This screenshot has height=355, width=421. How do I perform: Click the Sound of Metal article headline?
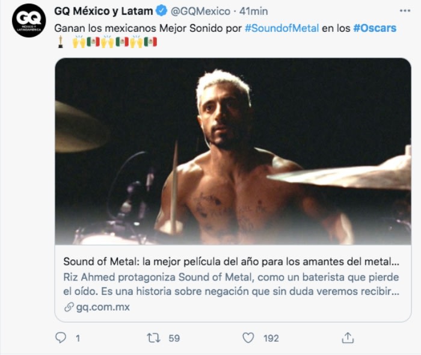(x=232, y=262)
